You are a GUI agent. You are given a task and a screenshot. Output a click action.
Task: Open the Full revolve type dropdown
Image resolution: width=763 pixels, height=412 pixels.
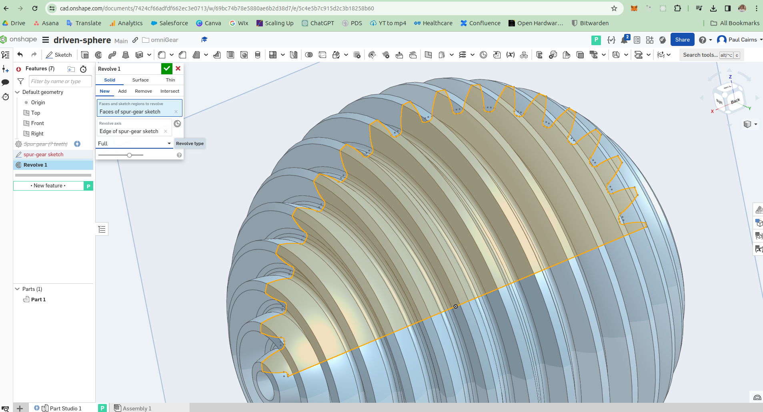tap(134, 143)
